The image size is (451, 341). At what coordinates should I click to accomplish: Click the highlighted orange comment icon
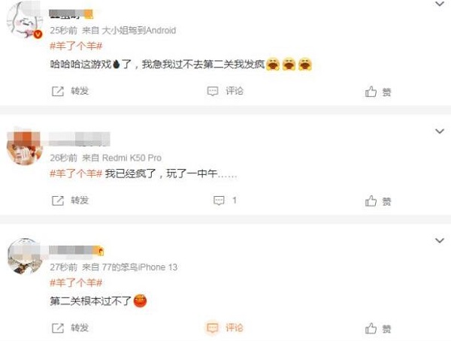click(x=213, y=327)
